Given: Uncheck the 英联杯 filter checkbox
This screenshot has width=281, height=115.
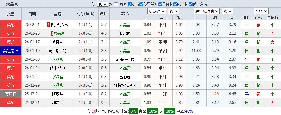Looking at the screenshot, I should [160, 4].
